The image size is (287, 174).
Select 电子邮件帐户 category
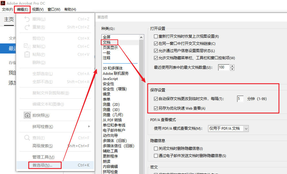pyautogui.click(x=114, y=130)
